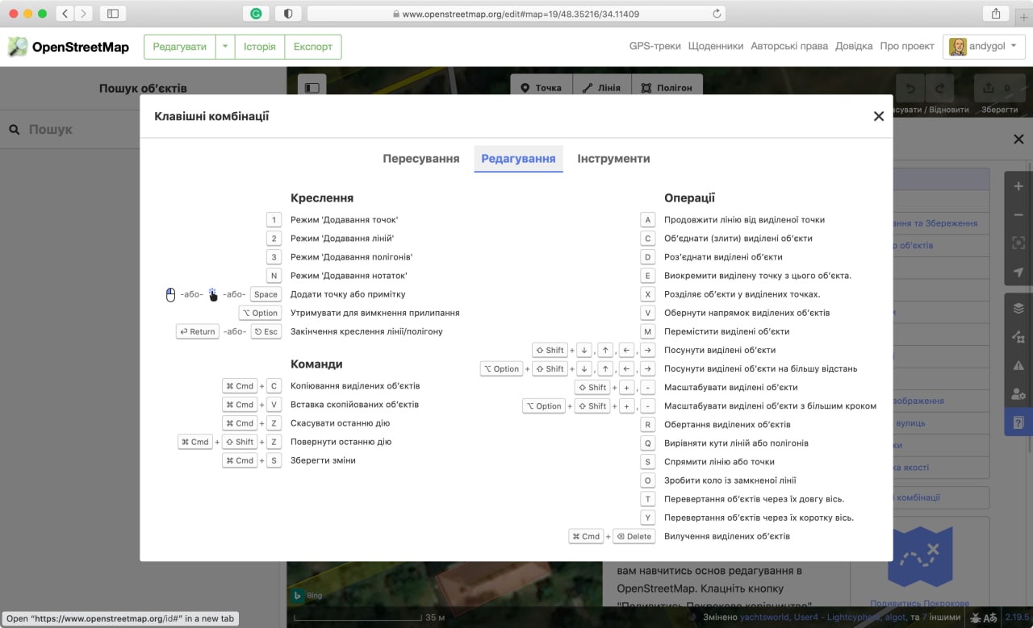The height and width of the screenshot is (628, 1033).
Task: Open Про проект page
Action: pyautogui.click(x=907, y=46)
